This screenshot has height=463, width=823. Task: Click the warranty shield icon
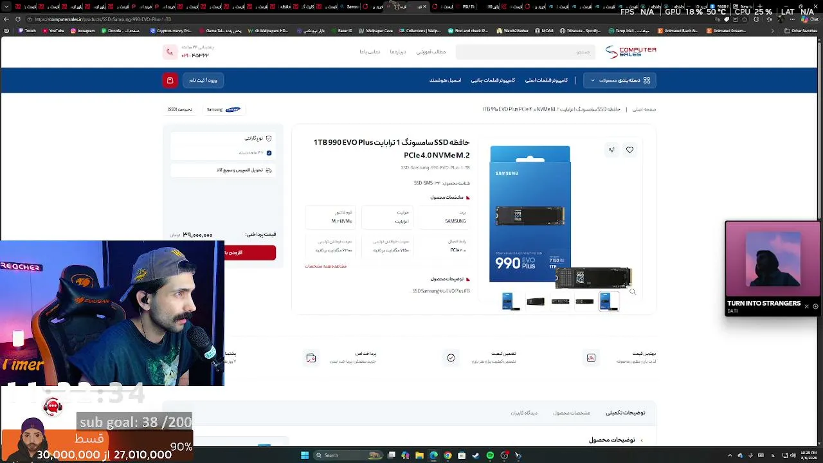pos(269,138)
